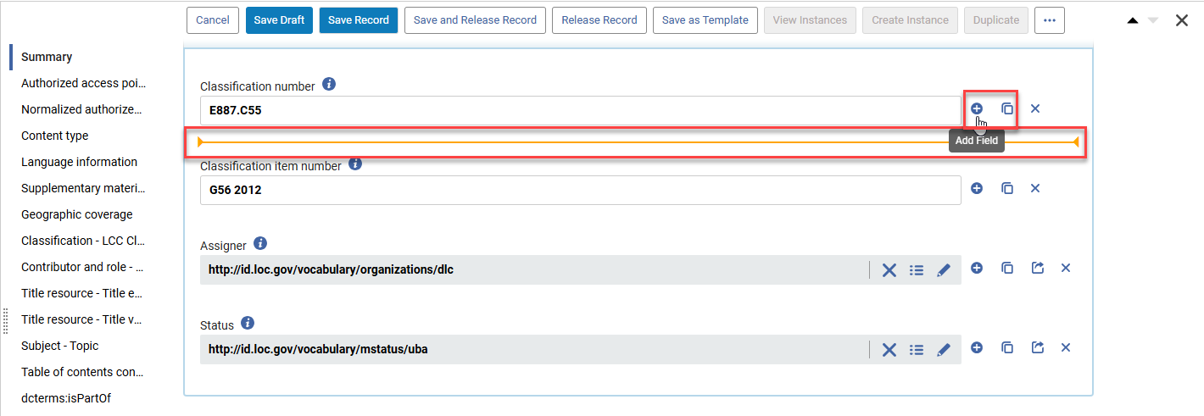Click info icon next to Status label
This screenshot has width=1204, height=416.
(x=248, y=324)
